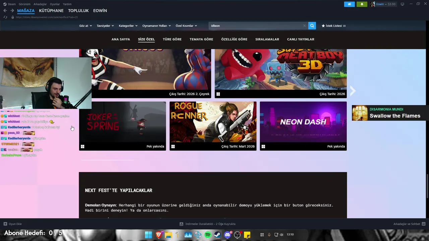Screen dimensions: 429x241
Task: Select the ANA SAYFA tab
Action: (121, 39)
